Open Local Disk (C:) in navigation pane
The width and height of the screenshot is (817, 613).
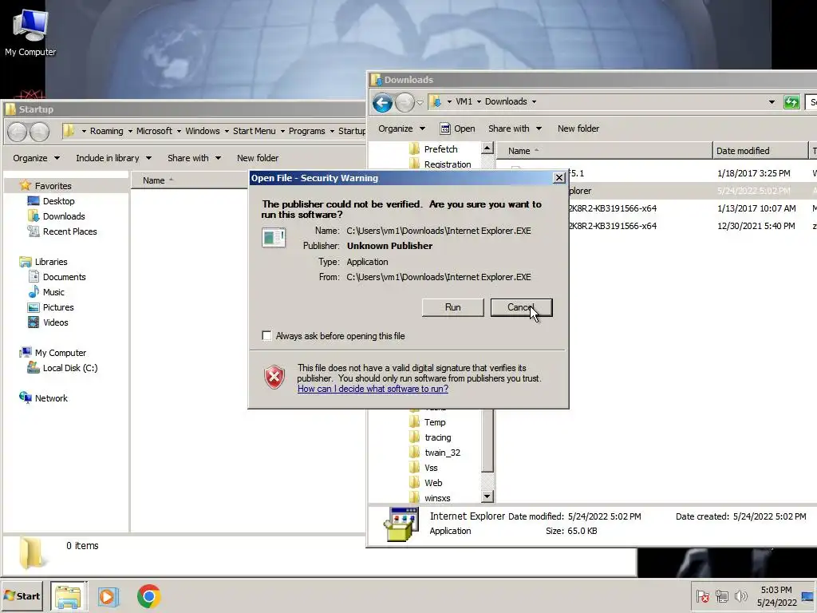coord(62,368)
